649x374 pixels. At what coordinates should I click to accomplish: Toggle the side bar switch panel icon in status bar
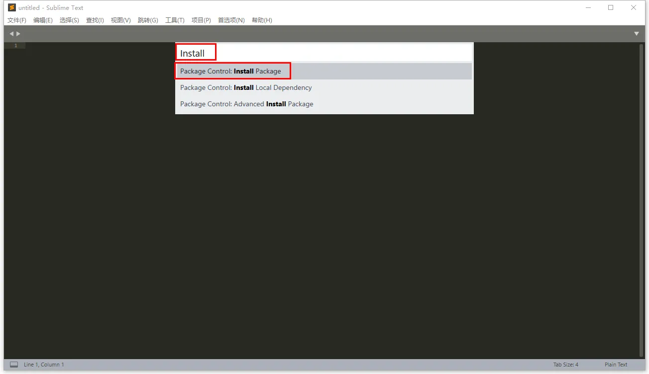pos(14,365)
